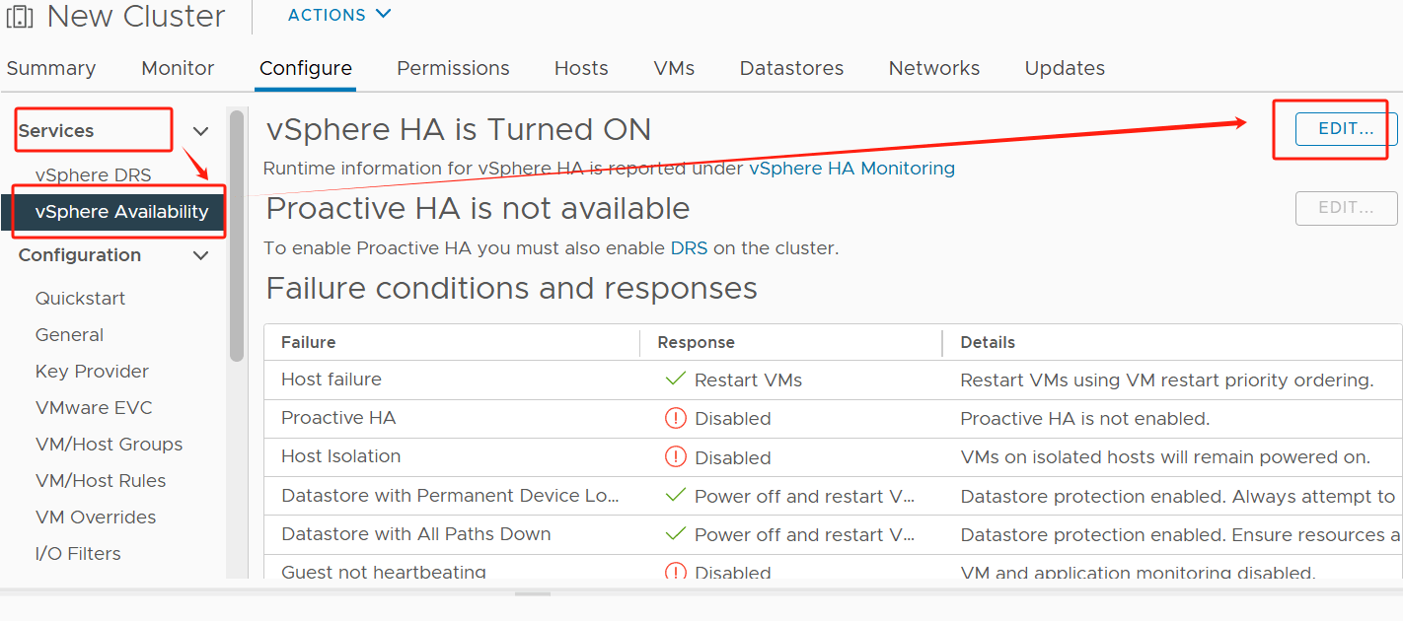Open the vSphere HA Monitoring link
The width and height of the screenshot is (1403, 621).
click(x=851, y=169)
